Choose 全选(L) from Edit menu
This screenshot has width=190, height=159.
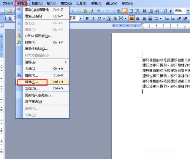tap(43, 68)
